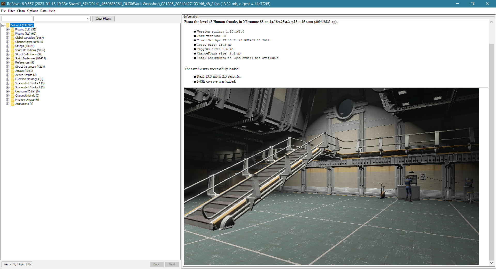Click the References folder icon
This screenshot has height=269, width=496.
(12, 62)
